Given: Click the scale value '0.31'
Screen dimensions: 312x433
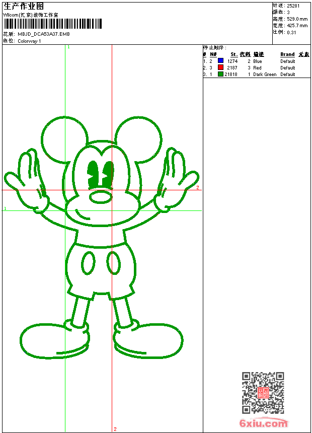Looking at the screenshot, I should pos(291,33).
